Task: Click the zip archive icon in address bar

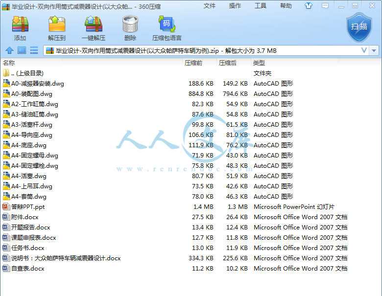Action: (x=49, y=50)
